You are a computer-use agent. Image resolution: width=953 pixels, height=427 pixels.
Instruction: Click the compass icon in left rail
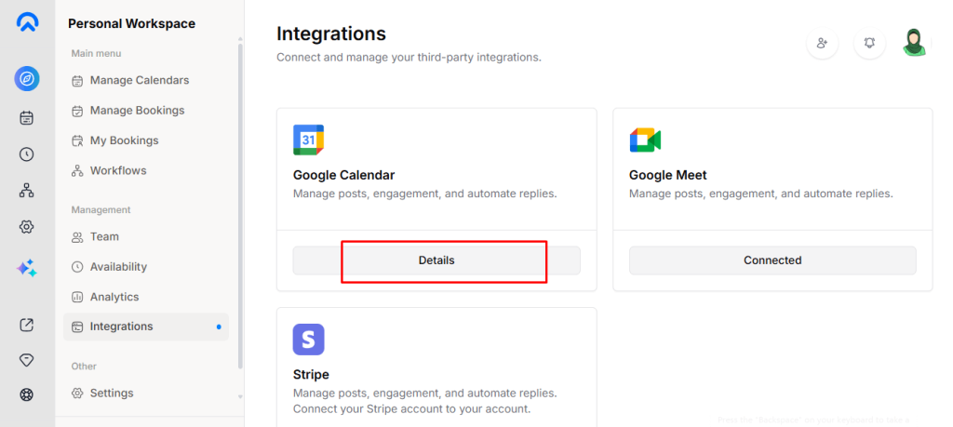[27, 79]
